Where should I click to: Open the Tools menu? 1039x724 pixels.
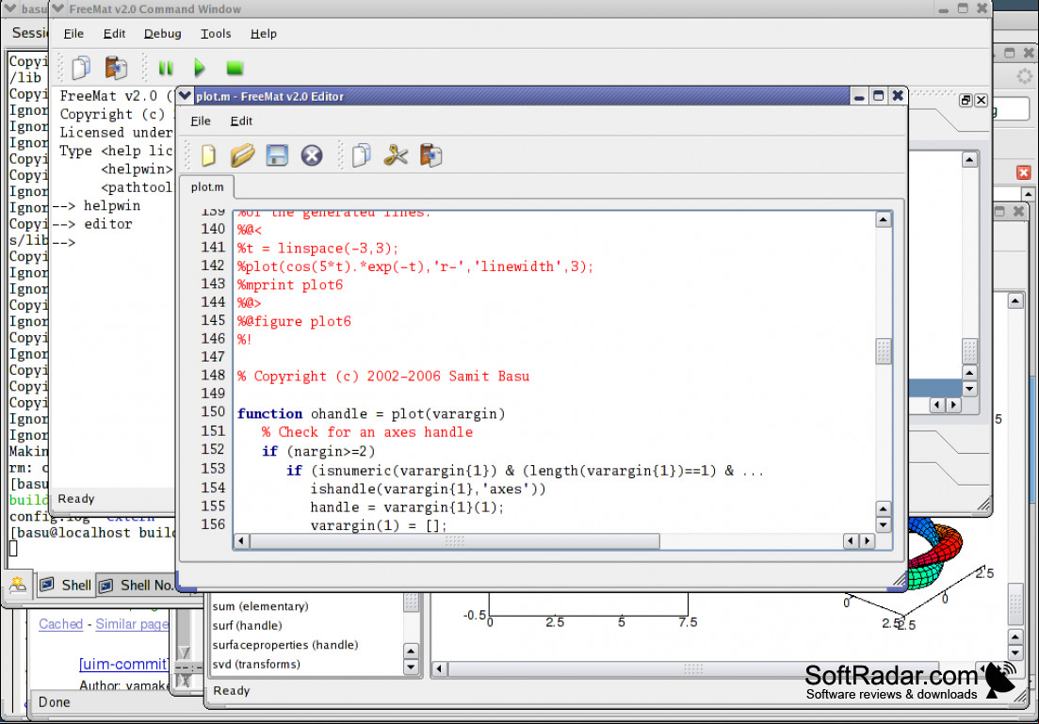[x=216, y=34]
